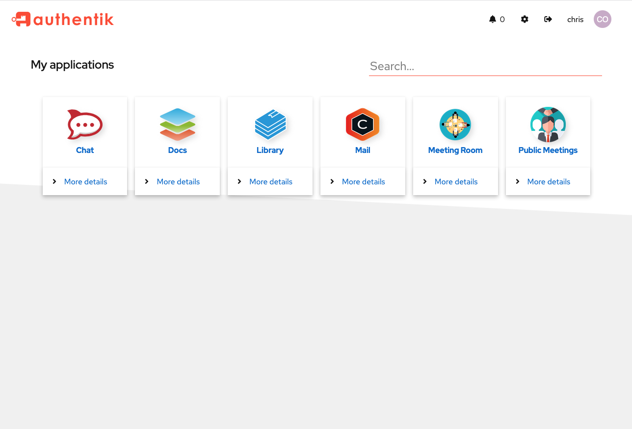
Task: Click the Meeting Room round table icon
Action: pyautogui.click(x=455, y=125)
